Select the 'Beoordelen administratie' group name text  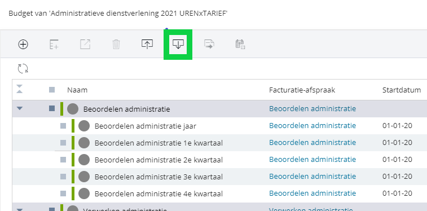126,109
